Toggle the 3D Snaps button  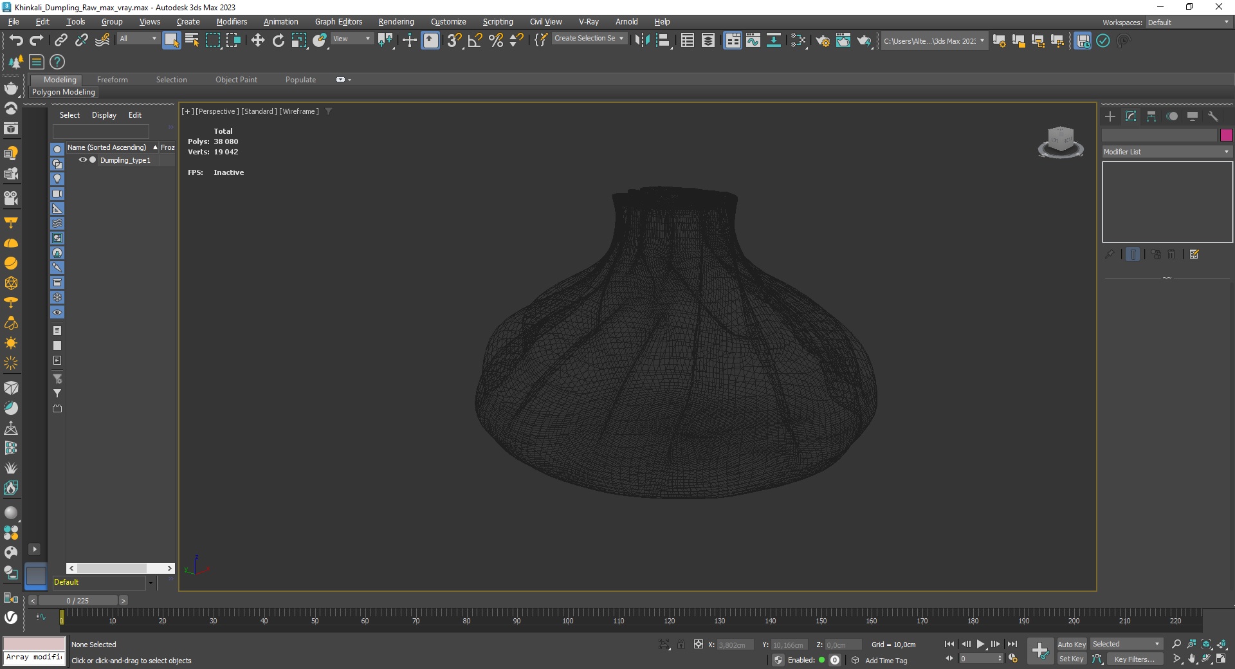(x=454, y=41)
